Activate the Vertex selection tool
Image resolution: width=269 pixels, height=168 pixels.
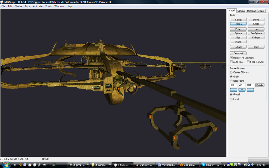(238, 29)
